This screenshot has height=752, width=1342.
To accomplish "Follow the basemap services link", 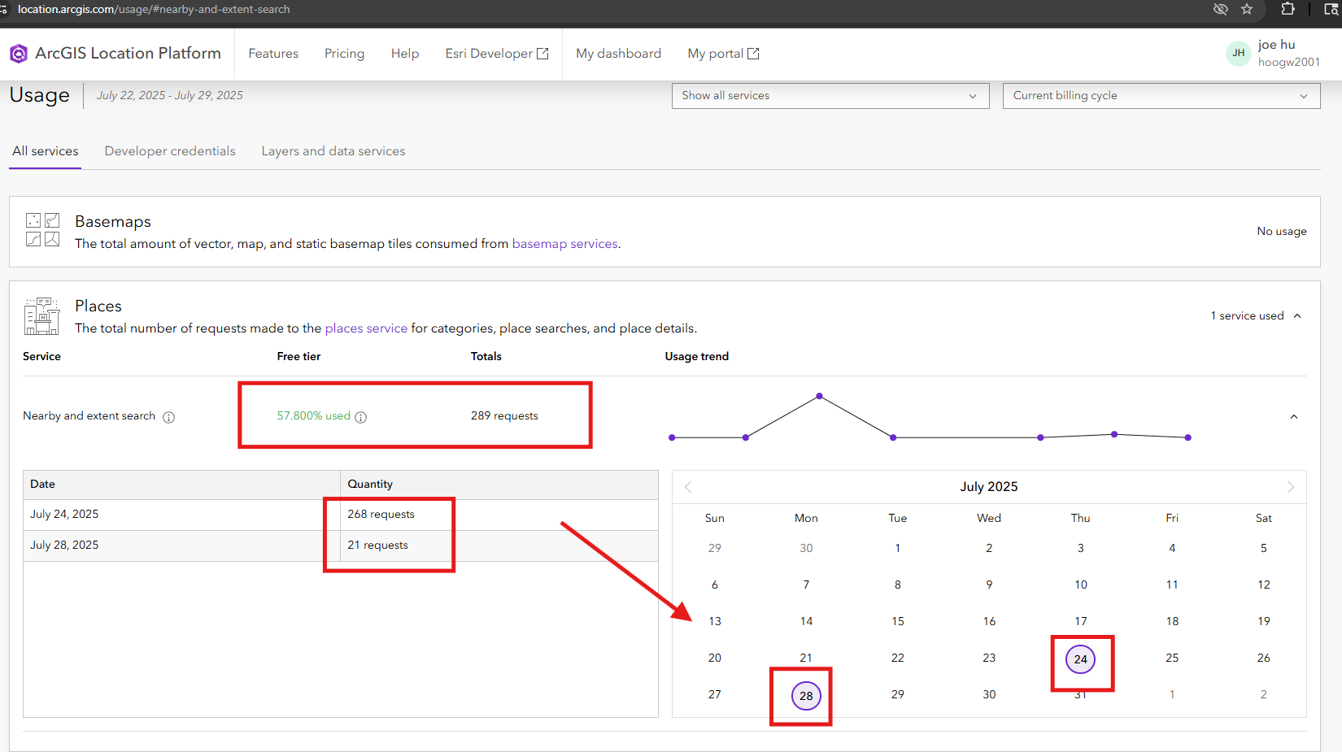I will pos(564,244).
